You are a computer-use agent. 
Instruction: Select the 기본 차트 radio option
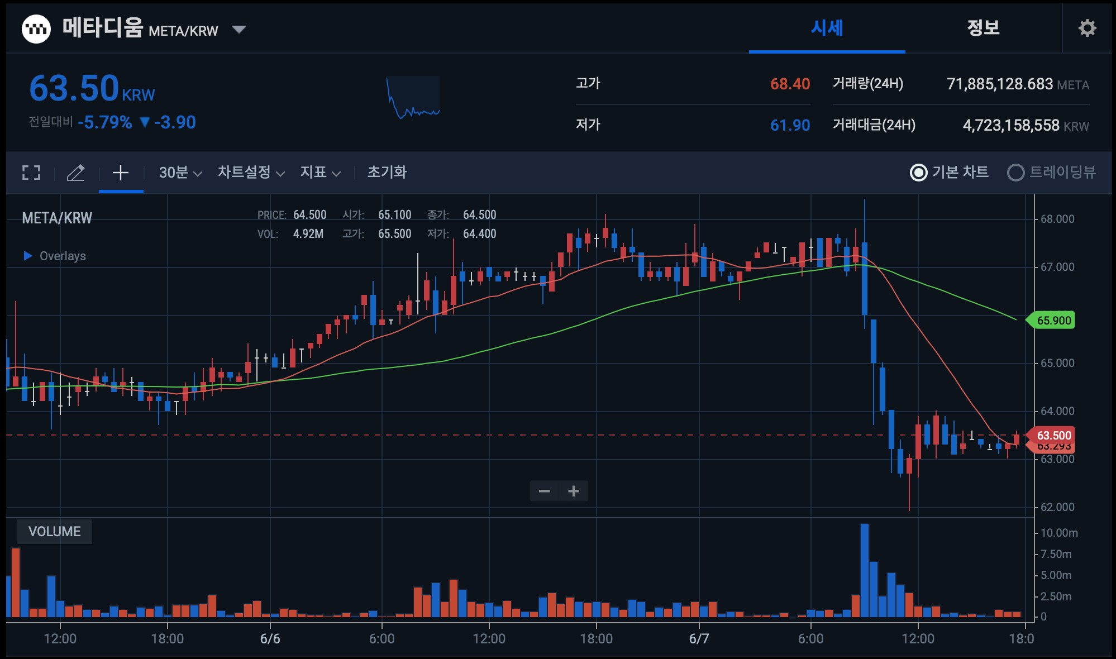(949, 172)
